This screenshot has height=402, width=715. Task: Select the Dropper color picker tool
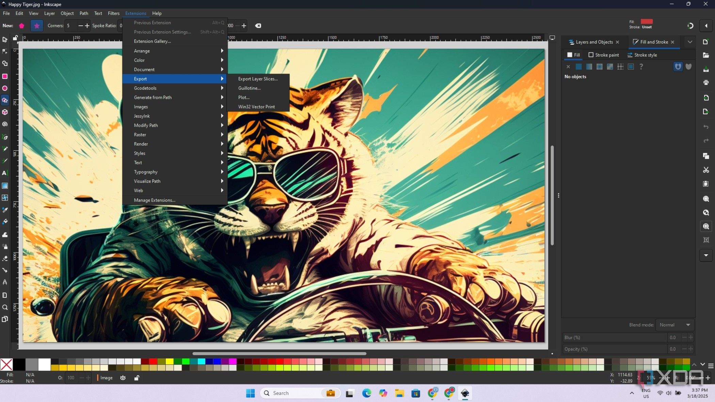click(5, 210)
